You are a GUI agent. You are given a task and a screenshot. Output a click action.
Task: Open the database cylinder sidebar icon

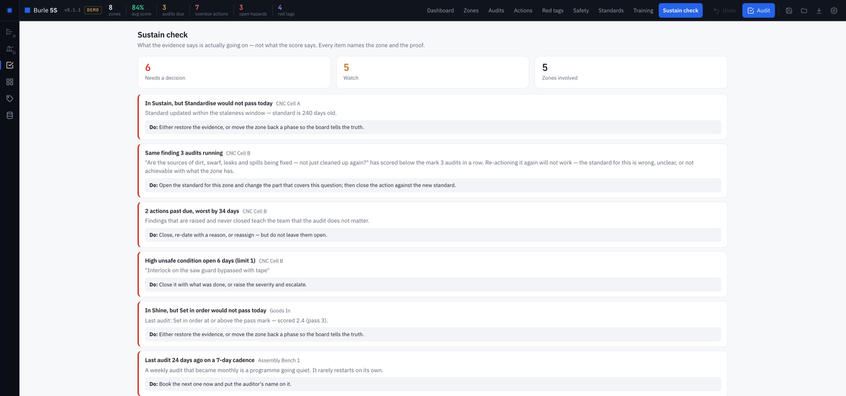(10, 115)
